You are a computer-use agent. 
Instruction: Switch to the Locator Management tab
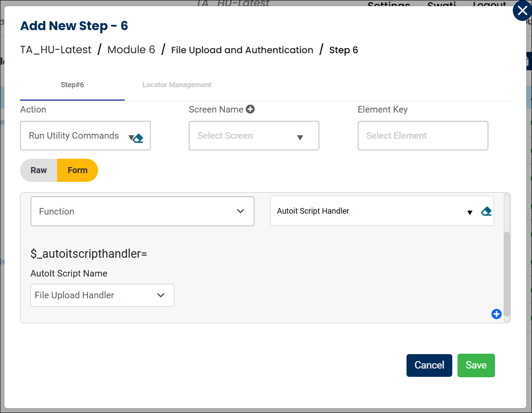click(x=176, y=85)
